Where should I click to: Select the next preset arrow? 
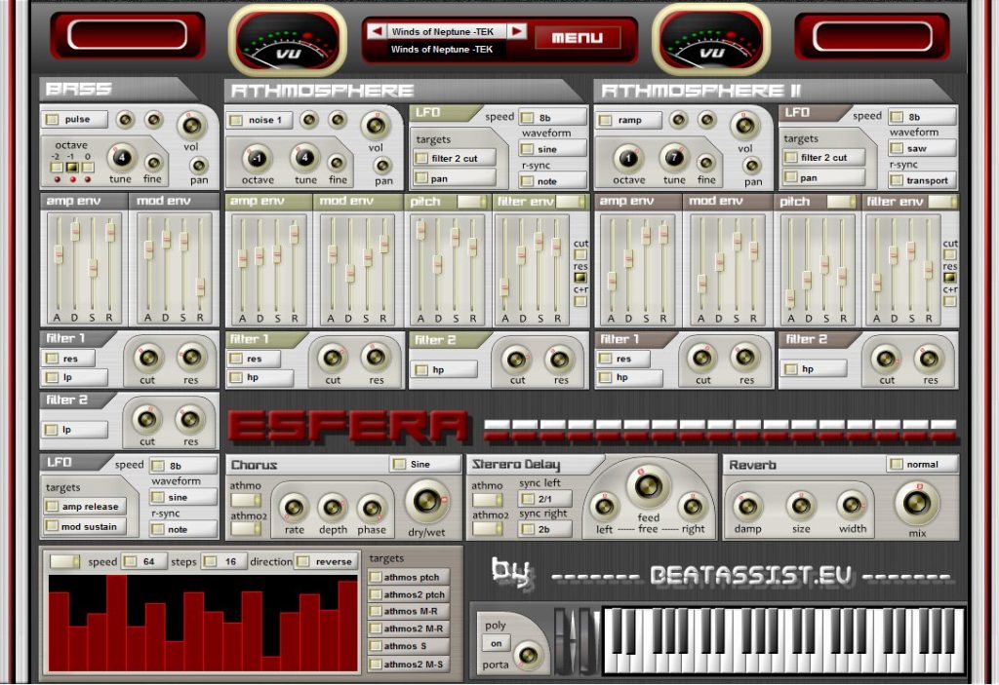coord(516,30)
